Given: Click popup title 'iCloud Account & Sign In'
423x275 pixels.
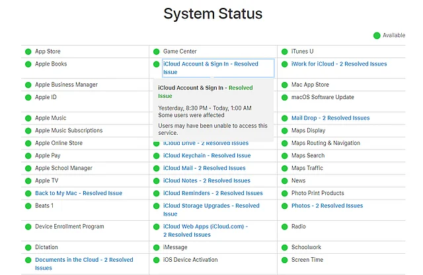Looking at the screenshot, I should click(191, 88).
